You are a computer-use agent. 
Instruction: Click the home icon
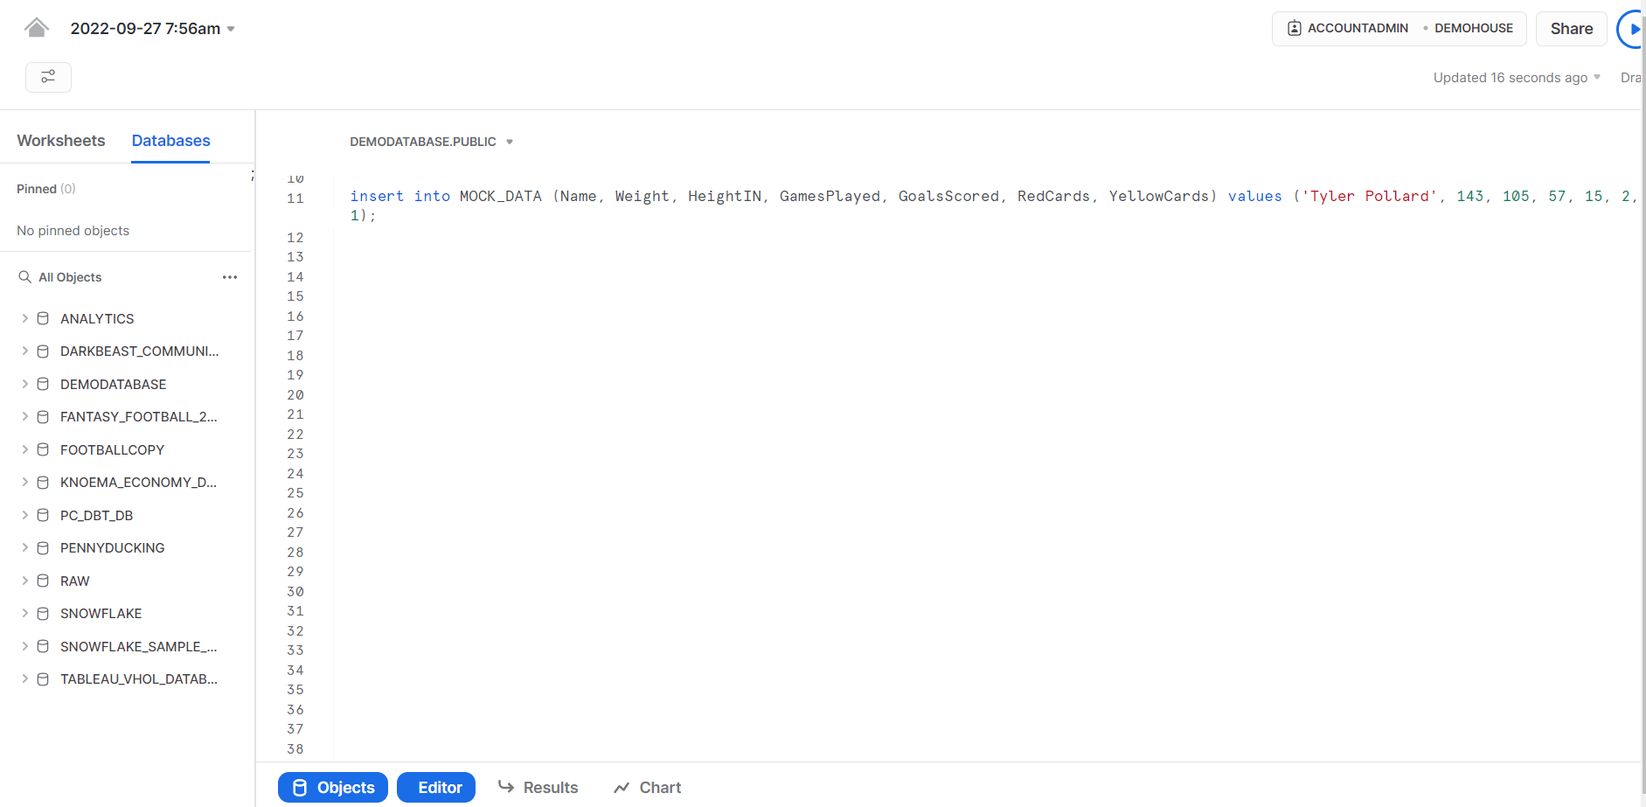tap(35, 26)
